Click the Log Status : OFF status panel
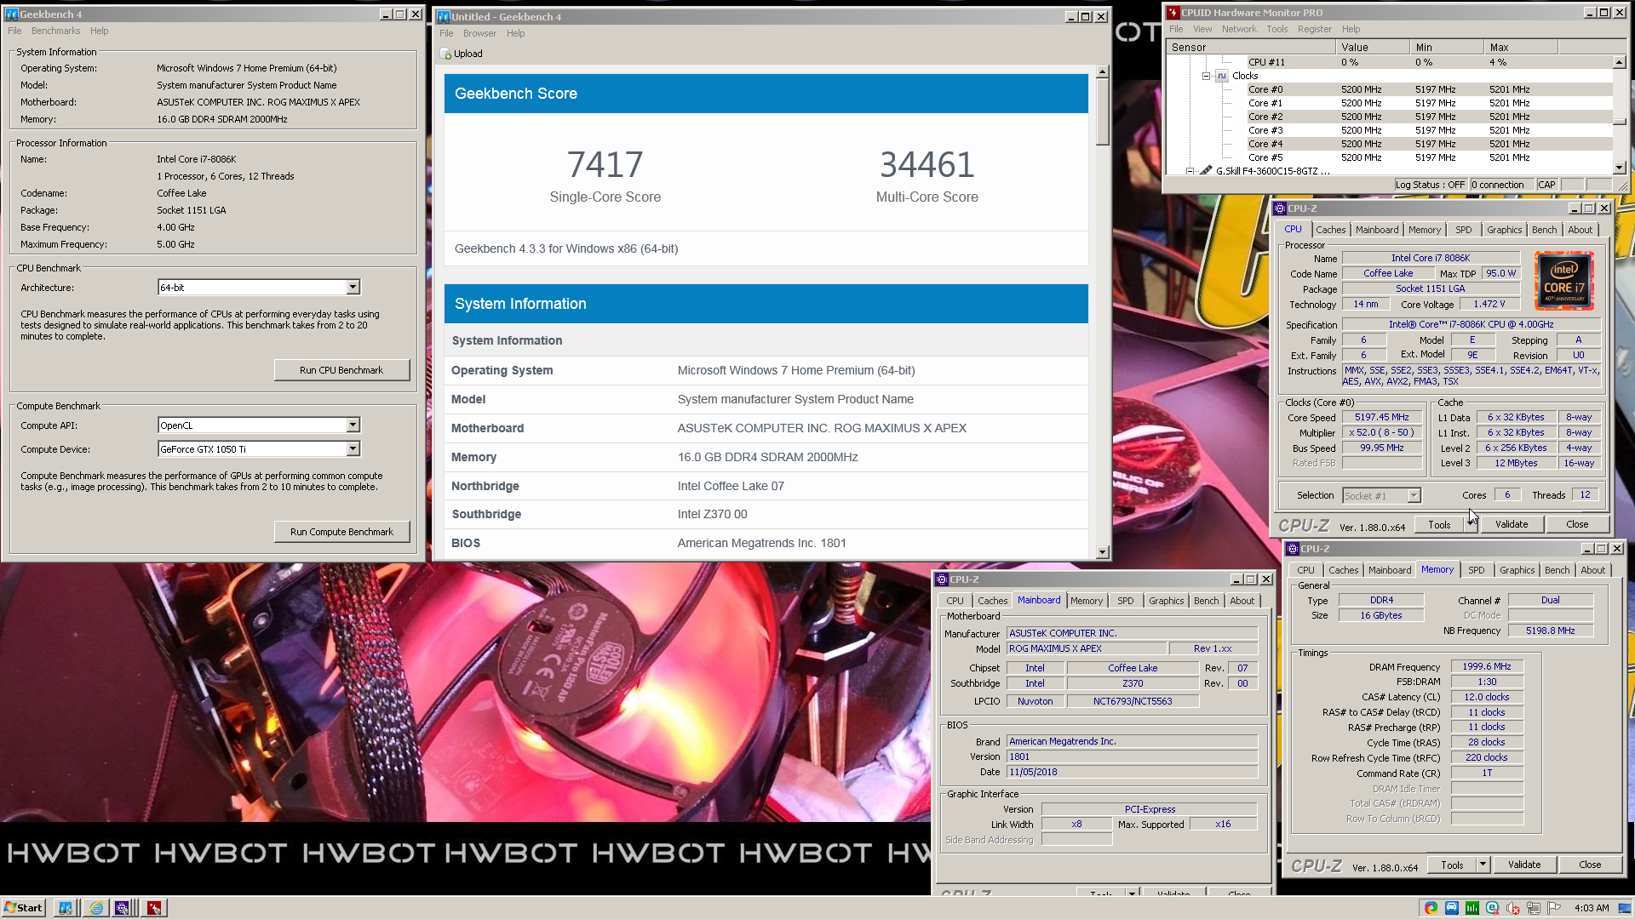 coord(1431,185)
